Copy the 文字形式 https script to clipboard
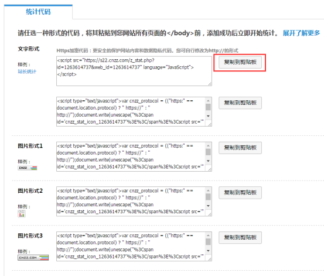This screenshot has width=324, height=276. point(240,62)
